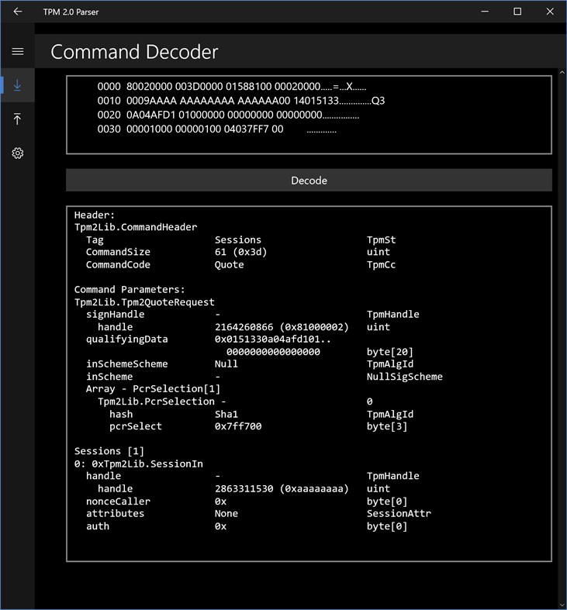Viewport: 567px width, 610px height.
Task: Click the qualifyingData row in decoded output
Action: click(250, 346)
